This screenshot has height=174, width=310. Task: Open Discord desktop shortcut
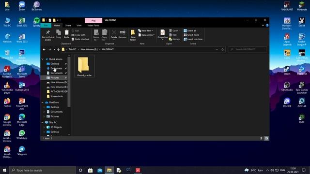[x=287, y=102]
